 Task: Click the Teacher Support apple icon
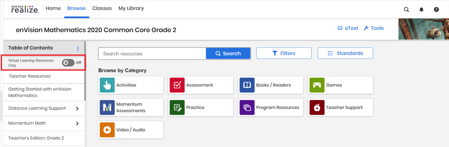pos(317,108)
